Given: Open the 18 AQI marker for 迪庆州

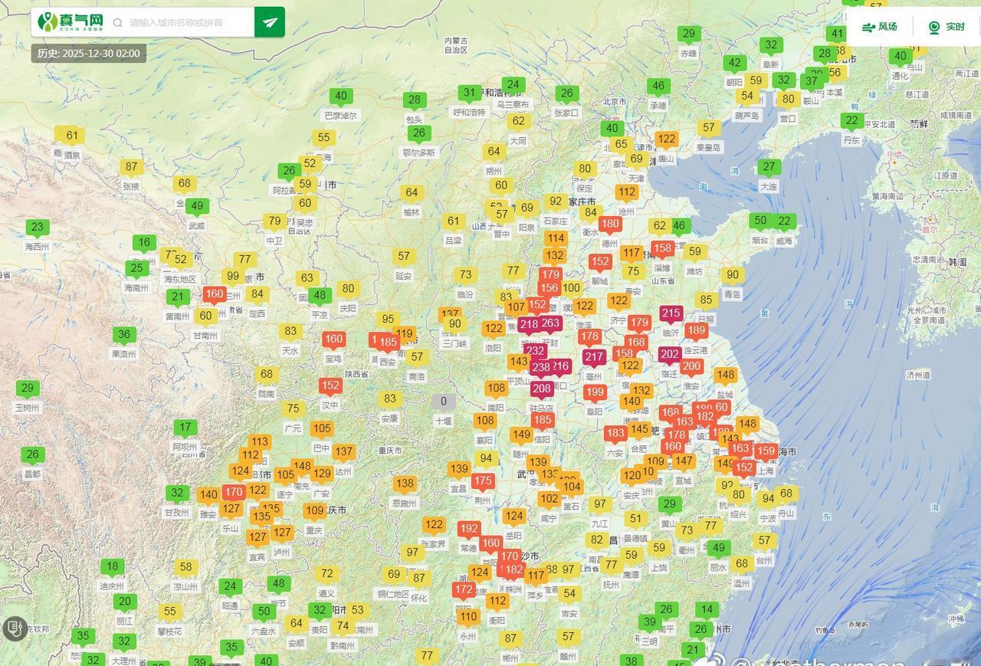Looking at the screenshot, I should point(112,566).
